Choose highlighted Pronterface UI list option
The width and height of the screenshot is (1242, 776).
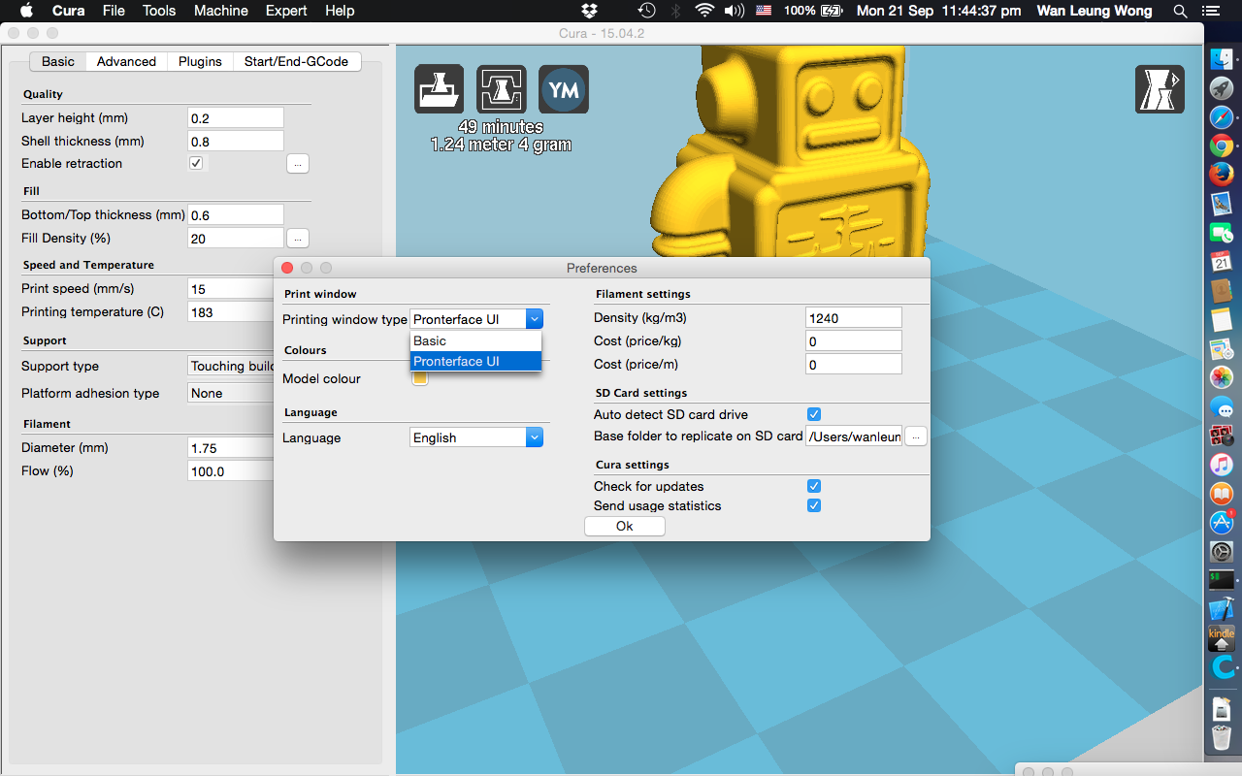click(x=475, y=361)
